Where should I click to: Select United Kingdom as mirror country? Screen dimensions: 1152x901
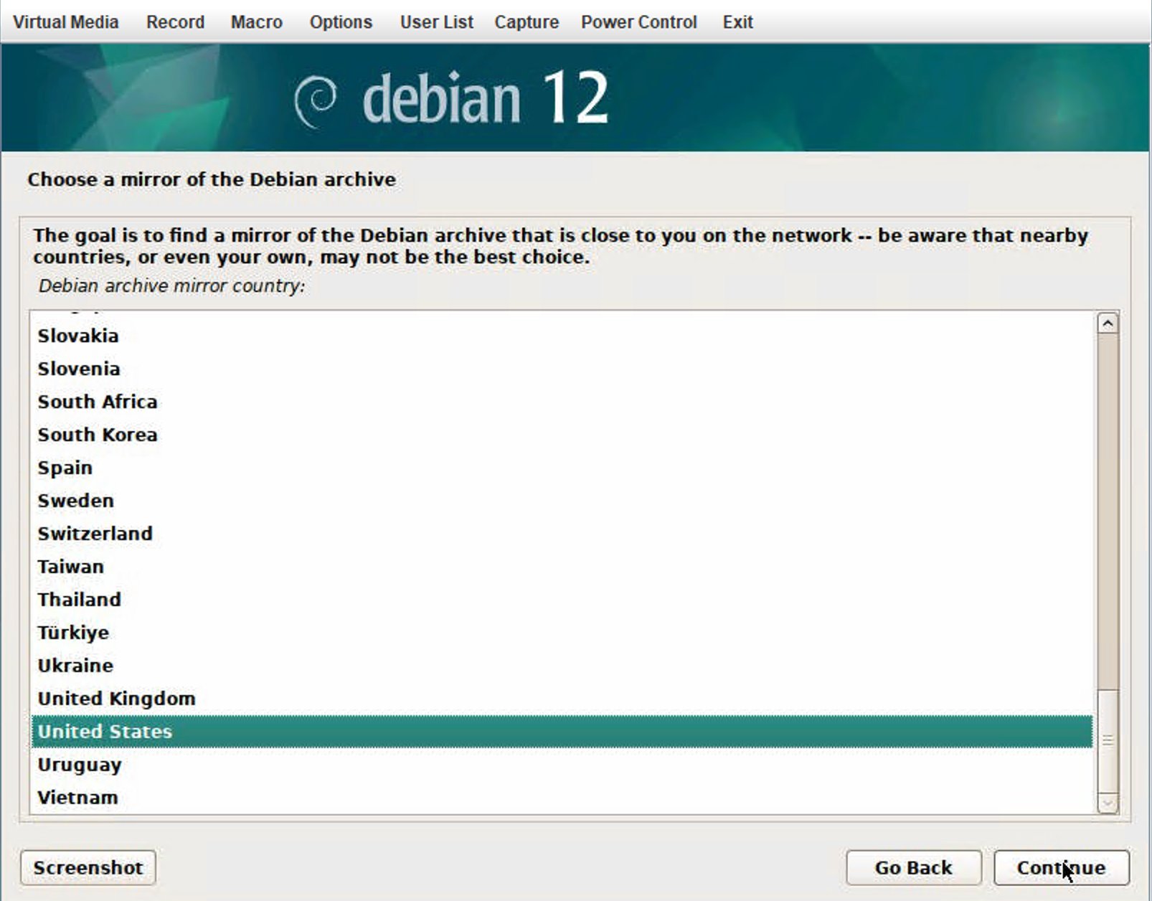click(116, 698)
